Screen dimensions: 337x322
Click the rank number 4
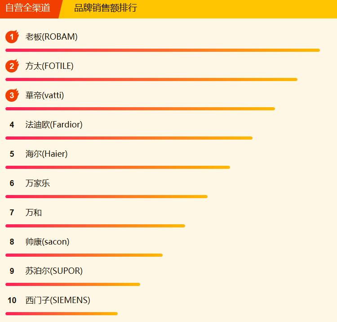12,125
